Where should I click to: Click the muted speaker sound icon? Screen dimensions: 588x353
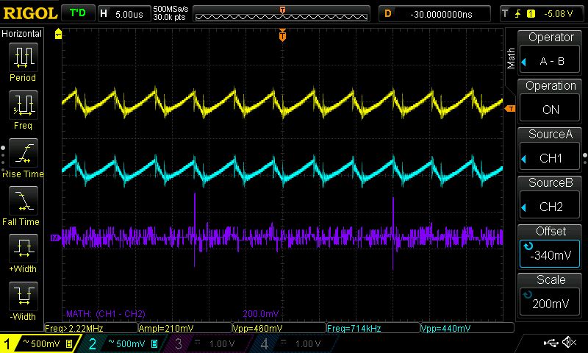[569, 342]
